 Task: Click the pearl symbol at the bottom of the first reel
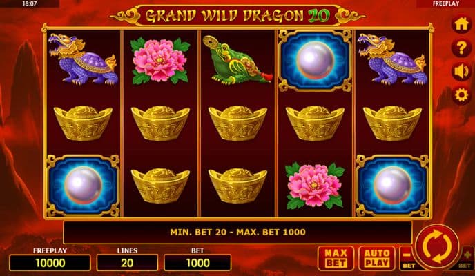click(83, 186)
